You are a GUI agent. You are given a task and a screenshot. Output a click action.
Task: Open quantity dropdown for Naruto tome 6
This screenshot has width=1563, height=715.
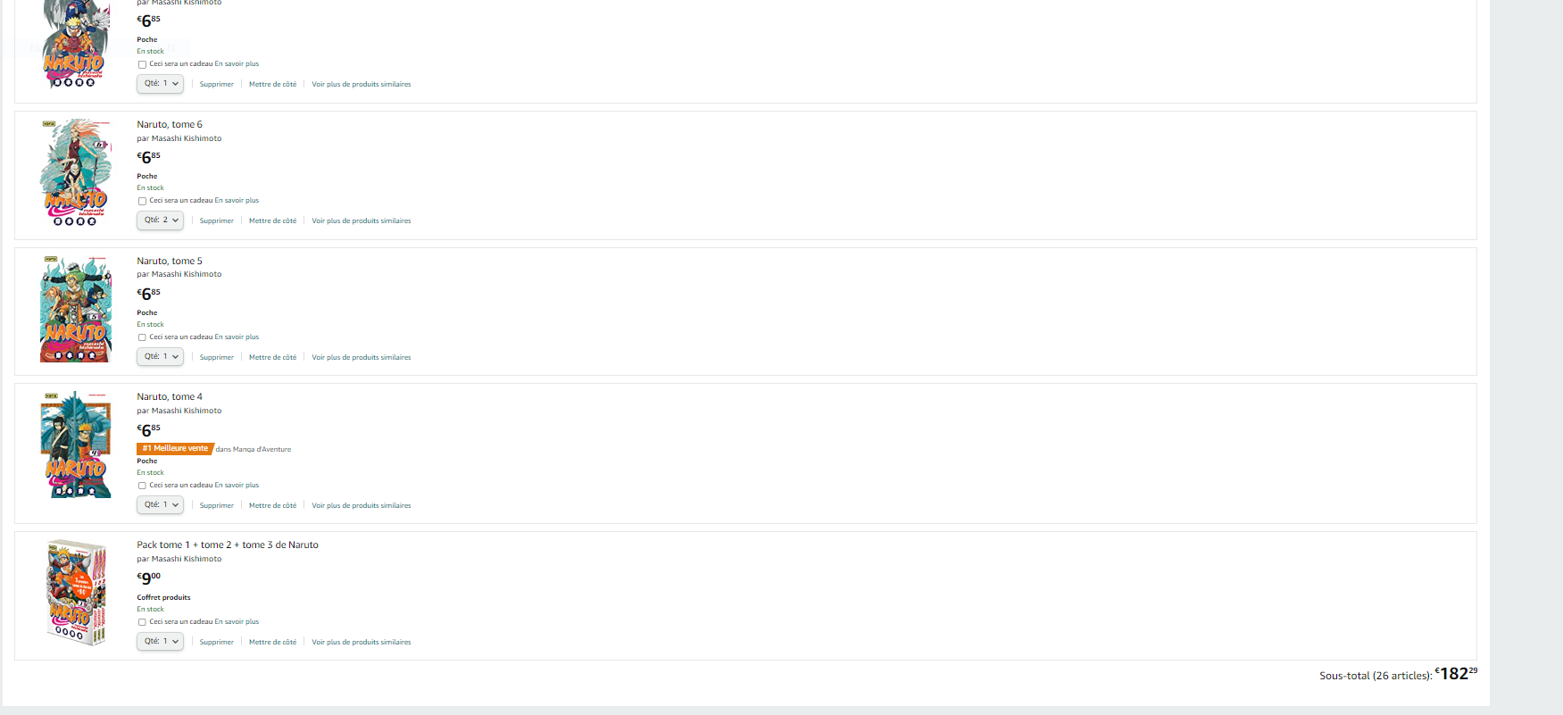click(160, 220)
